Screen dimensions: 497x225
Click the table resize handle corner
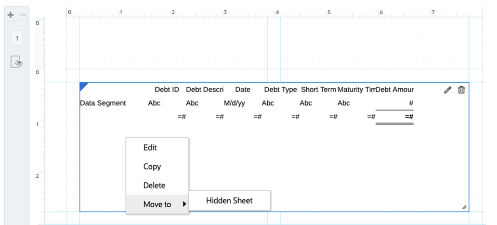point(464,207)
